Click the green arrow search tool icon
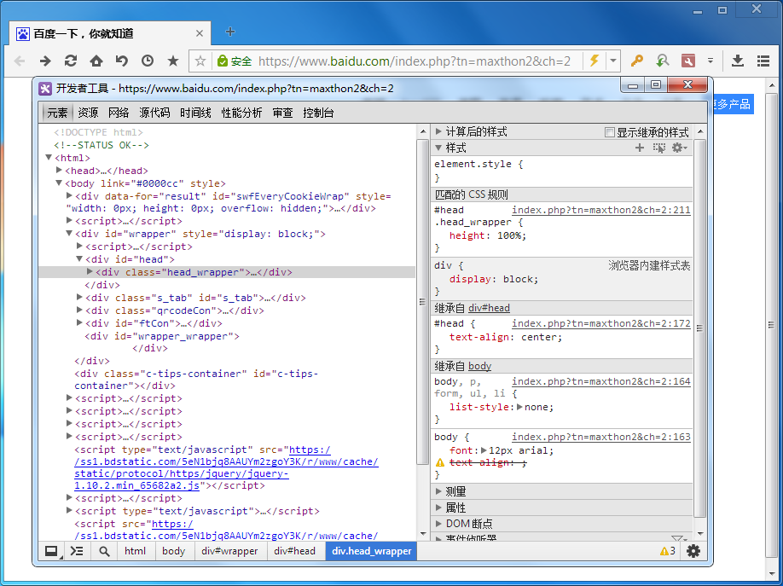The width and height of the screenshot is (783, 586). tap(663, 61)
